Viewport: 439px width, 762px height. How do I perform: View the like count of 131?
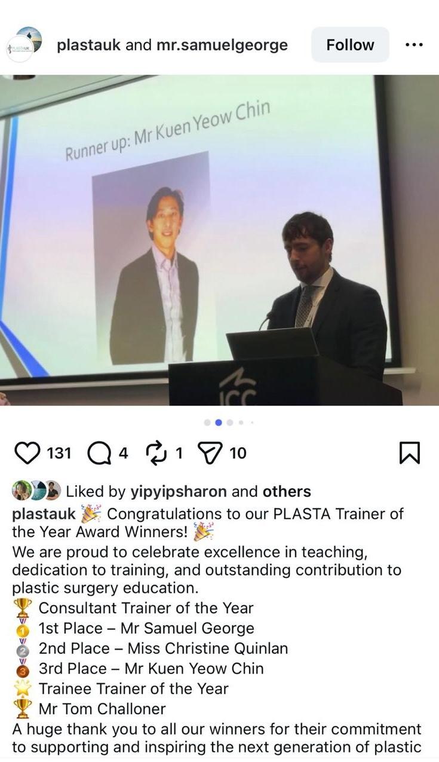[59, 454]
